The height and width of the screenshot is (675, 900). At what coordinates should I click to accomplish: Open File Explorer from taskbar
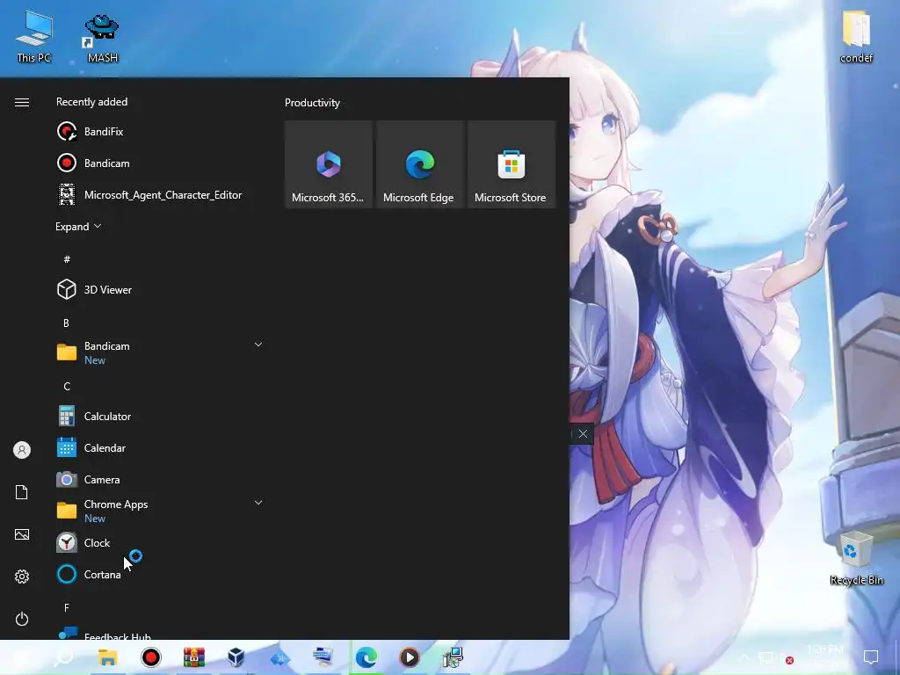click(107, 657)
